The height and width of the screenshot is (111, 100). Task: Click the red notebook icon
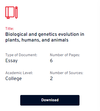(10, 13)
